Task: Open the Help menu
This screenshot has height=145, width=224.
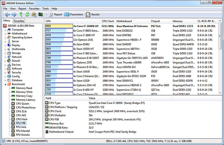Action: tap(54, 9)
